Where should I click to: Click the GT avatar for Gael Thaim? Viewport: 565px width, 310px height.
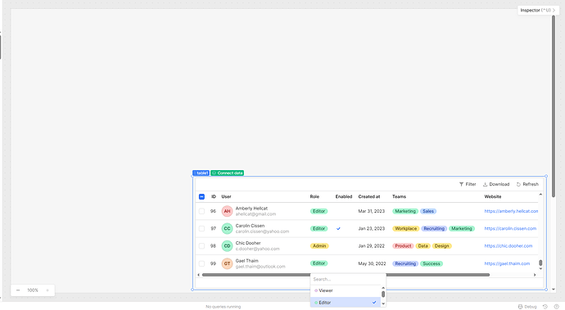227,263
